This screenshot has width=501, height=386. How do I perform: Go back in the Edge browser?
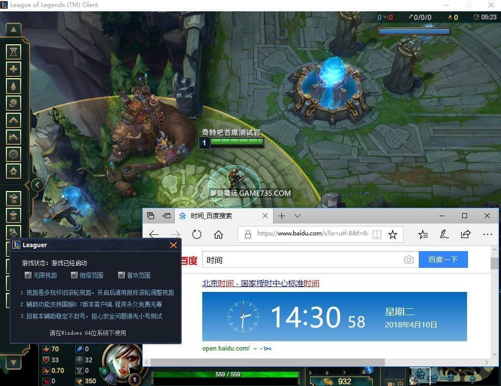[154, 234]
